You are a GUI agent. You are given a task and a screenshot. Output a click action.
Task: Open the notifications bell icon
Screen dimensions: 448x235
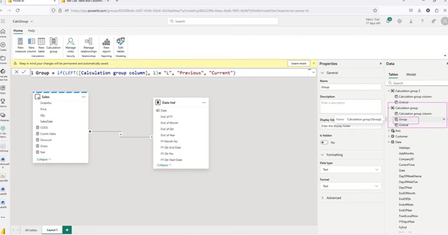pyautogui.click(x=389, y=21)
